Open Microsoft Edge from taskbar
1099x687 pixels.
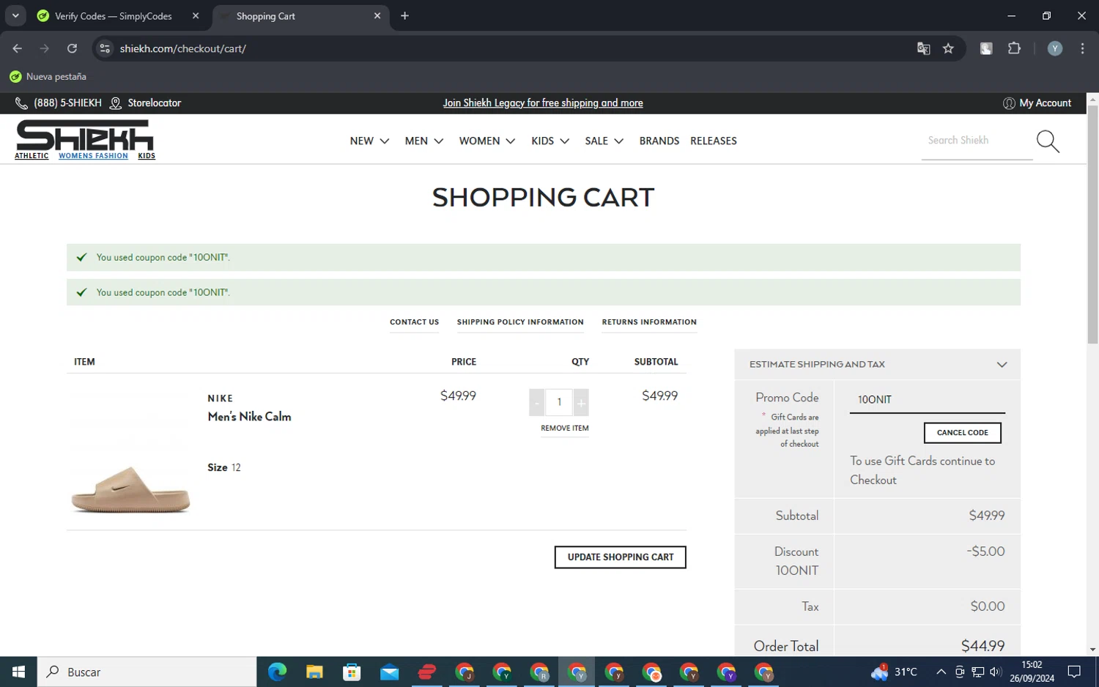coord(277,672)
